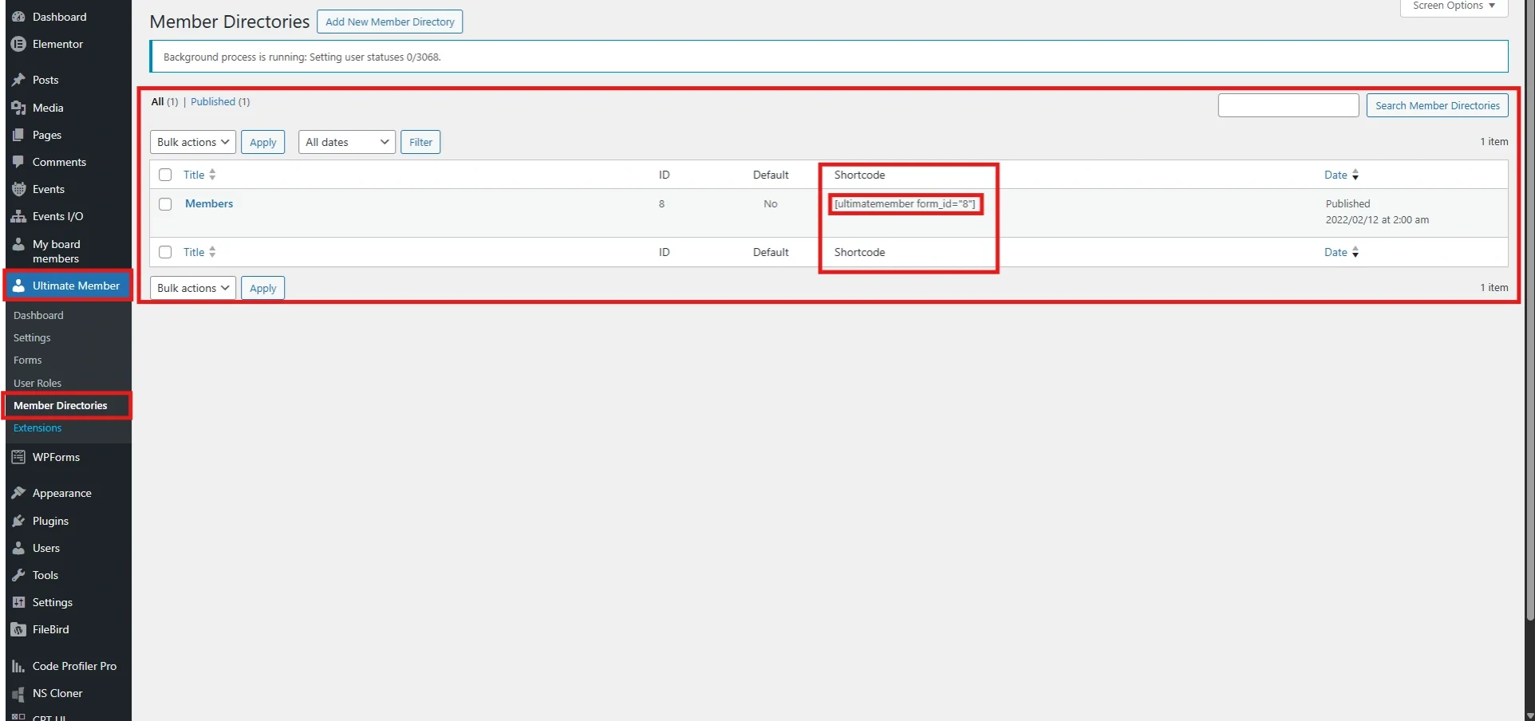Click the Media icon in sidebar
Screen dimensions: 1535x721
[18, 108]
